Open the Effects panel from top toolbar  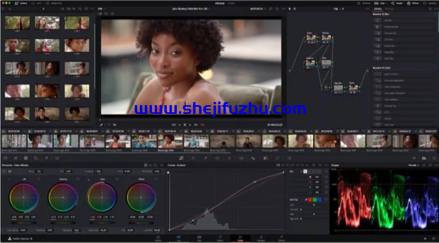point(412,3)
